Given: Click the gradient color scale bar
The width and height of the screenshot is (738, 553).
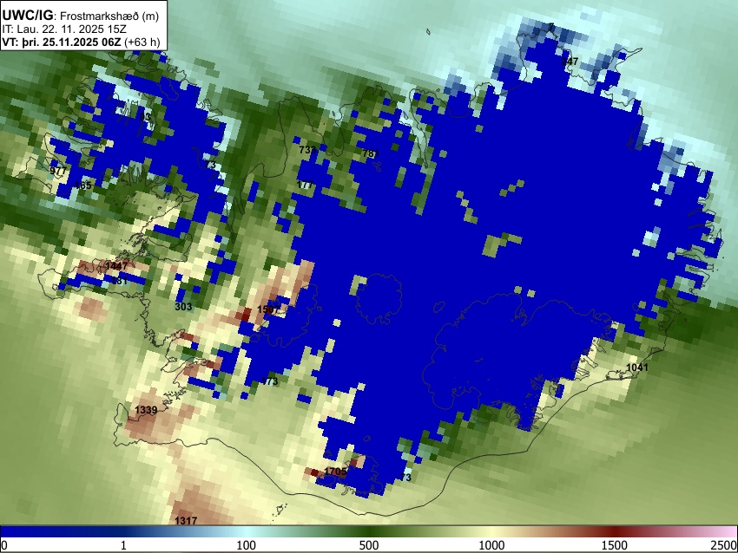Looking at the screenshot, I should pyautogui.click(x=369, y=531).
